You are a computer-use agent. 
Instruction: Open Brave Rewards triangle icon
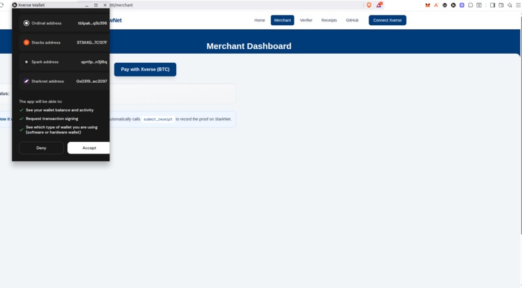[379, 5]
